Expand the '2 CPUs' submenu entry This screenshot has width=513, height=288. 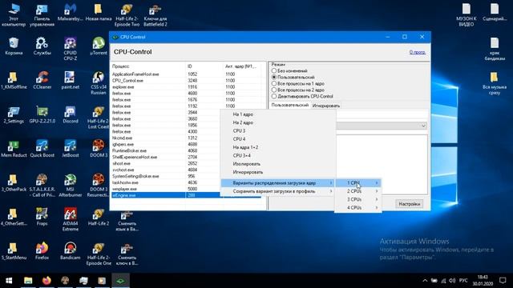358,191
